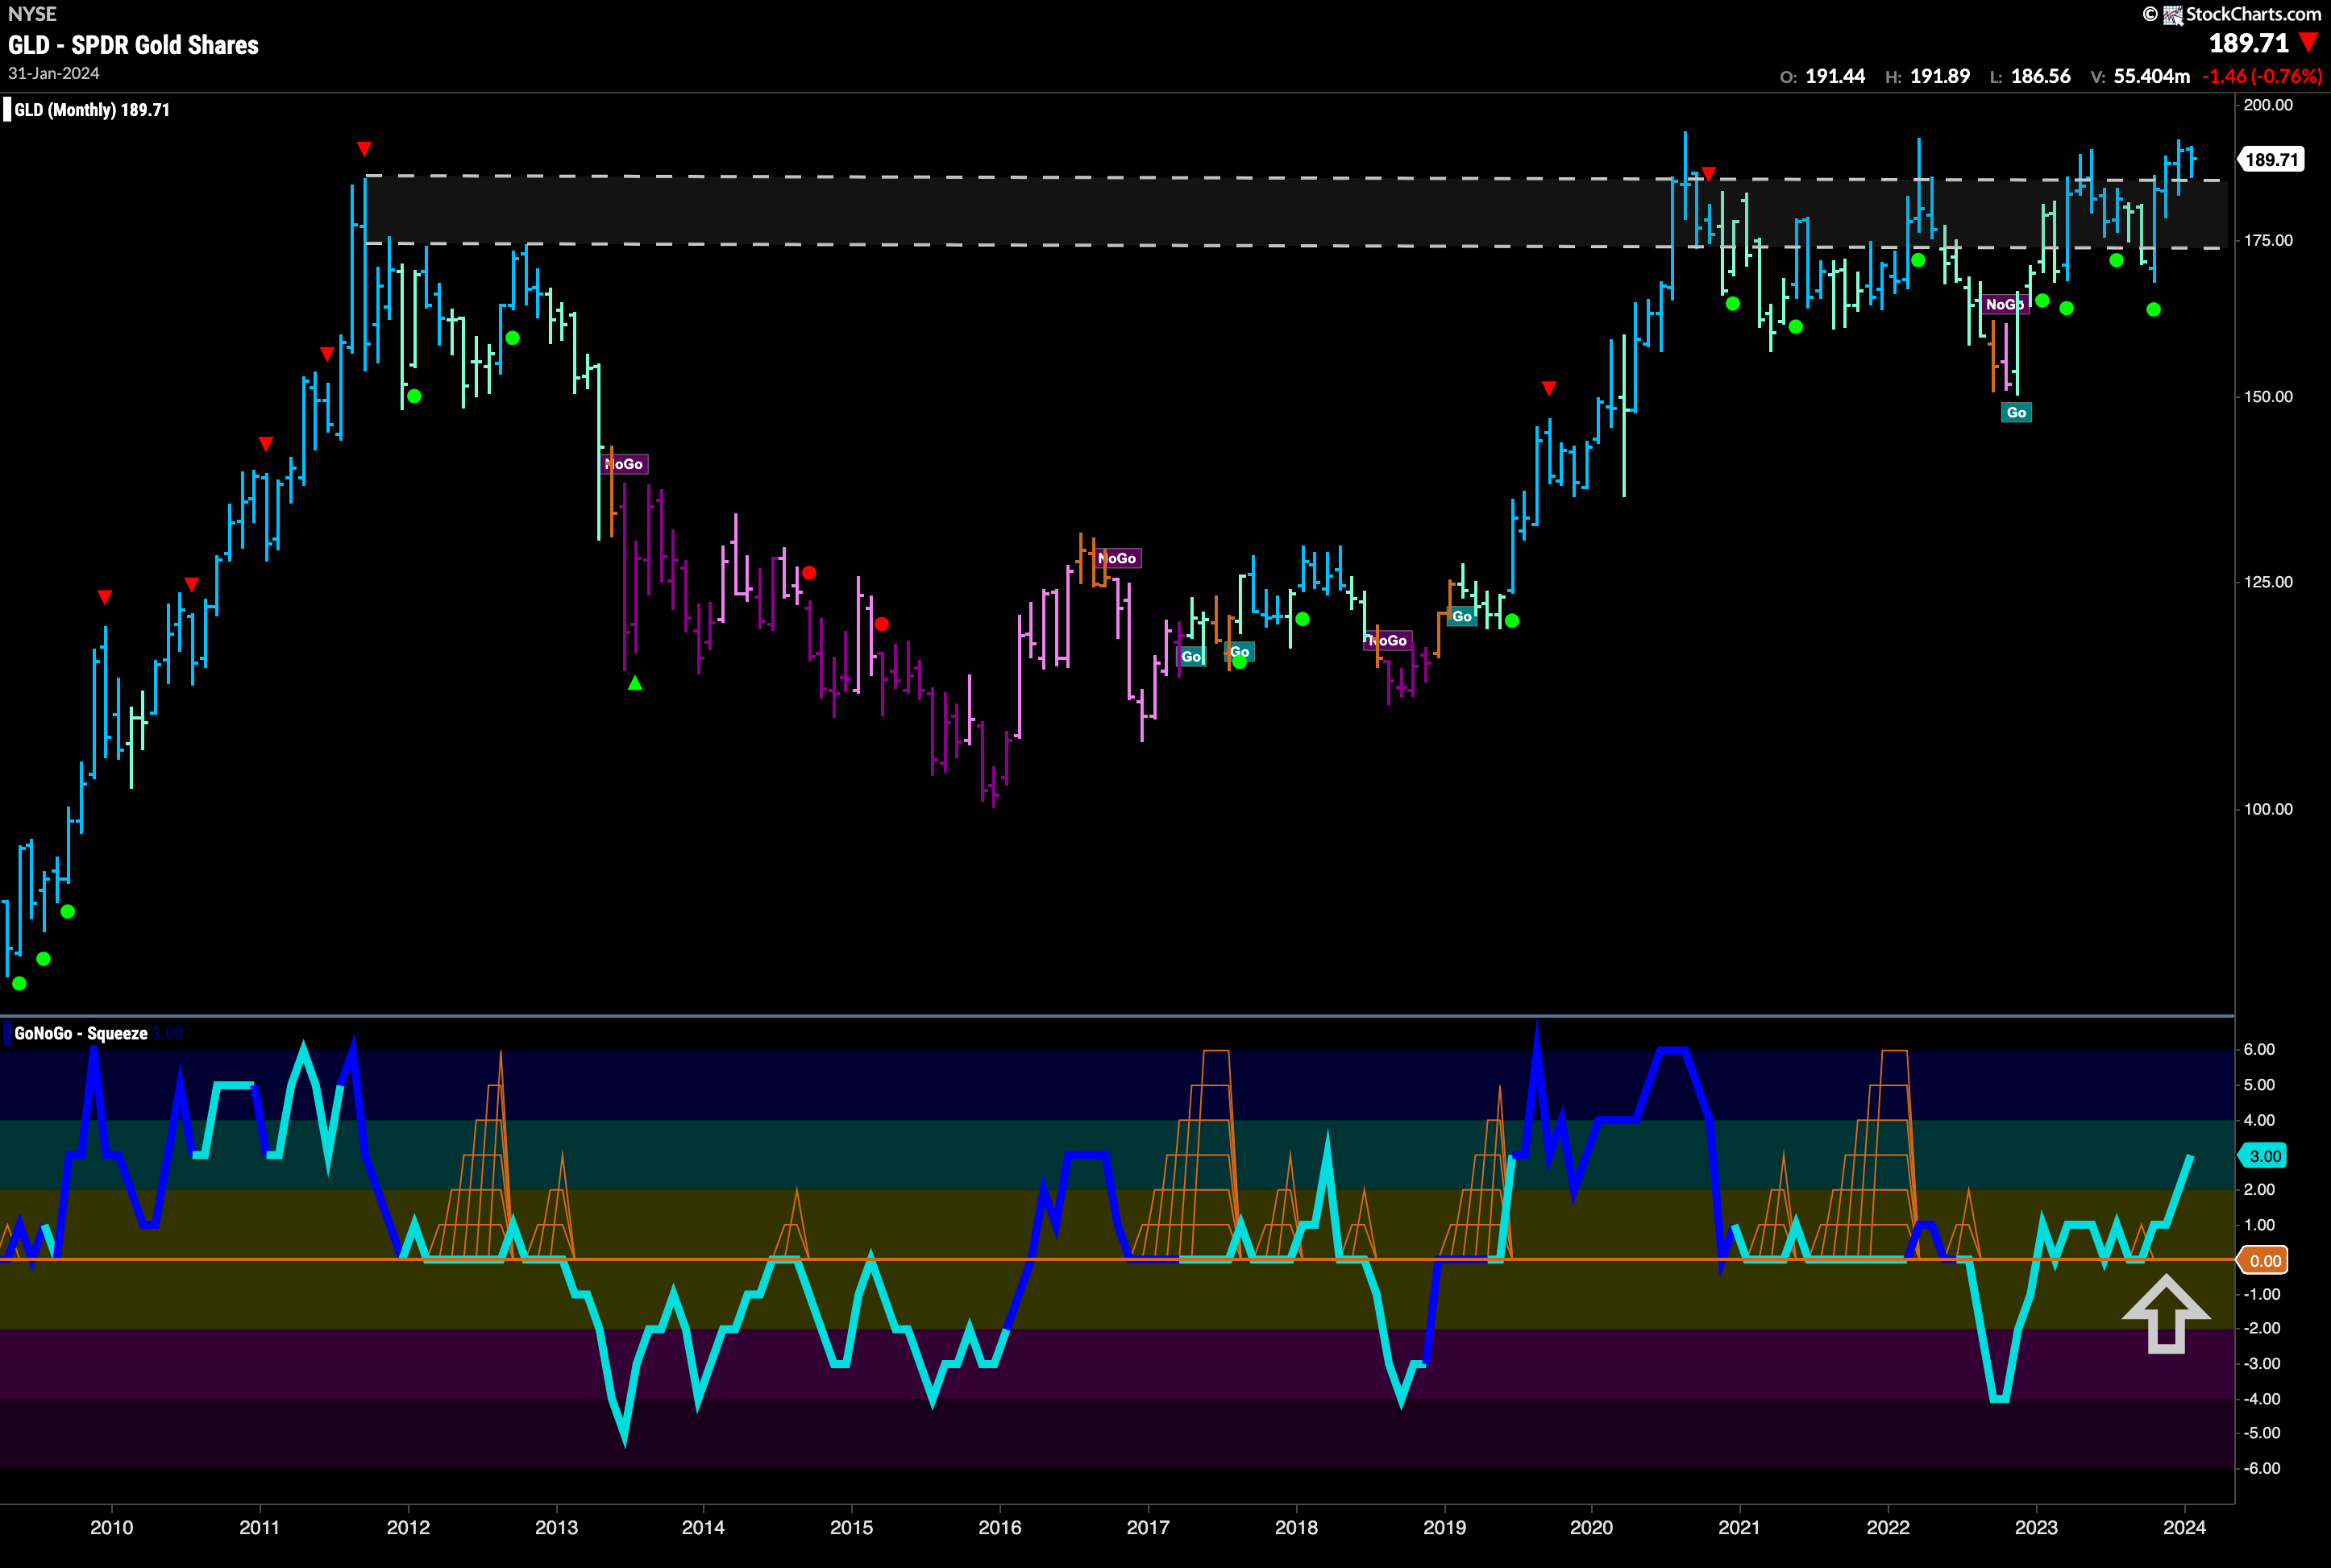
Task: Click the red triangle marker in late 2009
Action: (105, 597)
